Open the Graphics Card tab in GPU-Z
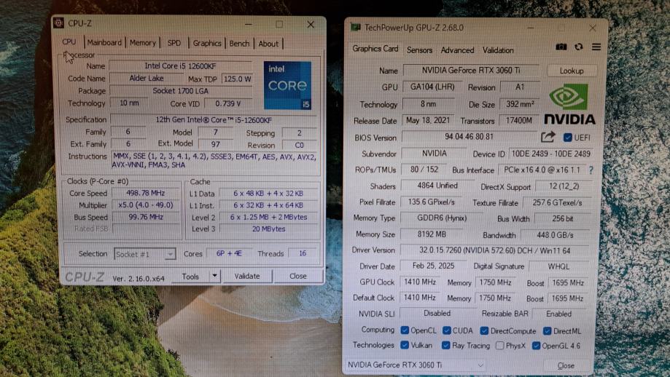 375,49
